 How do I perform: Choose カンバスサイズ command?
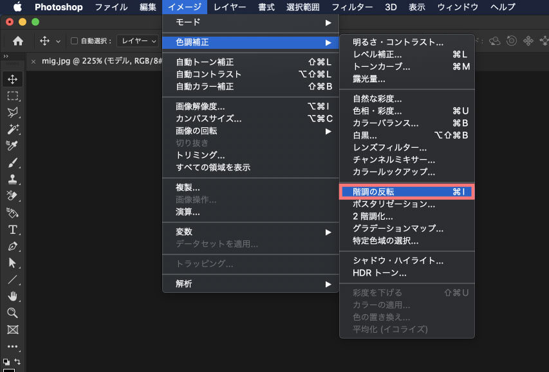click(x=251, y=119)
